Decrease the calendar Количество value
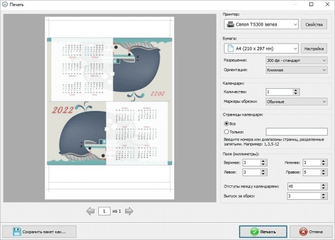Viewport: 335px width, 240px height. tap(296, 94)
